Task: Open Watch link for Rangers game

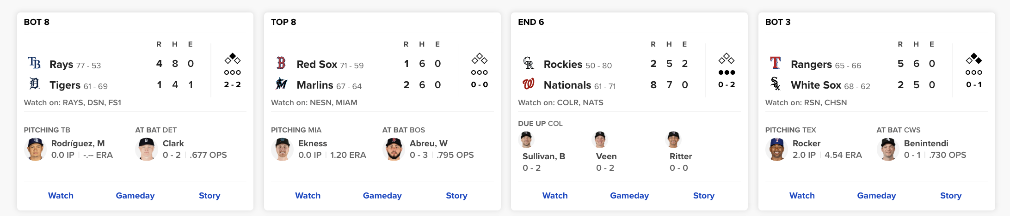Action: point(802,196)
